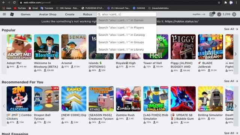Click the 3,299 Robux balance
Viewport: 240px width, 135px height.
pyautogui.click(x=226, y=14)
